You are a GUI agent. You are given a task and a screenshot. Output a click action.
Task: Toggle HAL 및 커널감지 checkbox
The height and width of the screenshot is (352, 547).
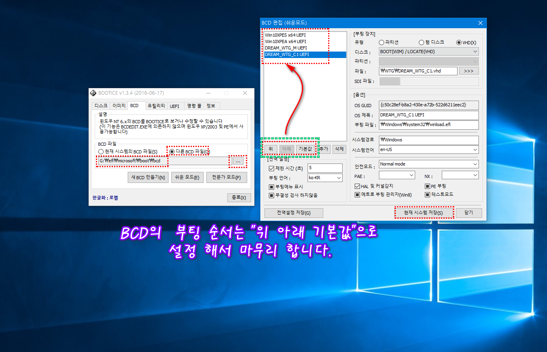[374, 186]
